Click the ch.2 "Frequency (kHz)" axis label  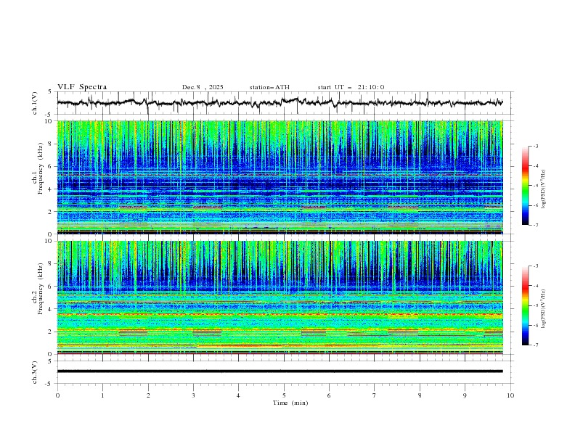[x=41, y=289]
